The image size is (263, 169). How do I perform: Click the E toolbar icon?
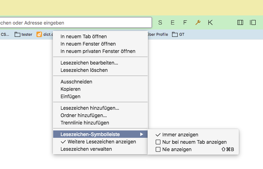coord(172,22)
